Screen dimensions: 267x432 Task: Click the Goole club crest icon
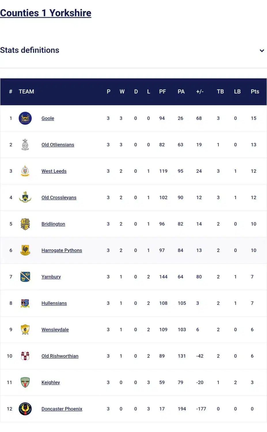25,118
